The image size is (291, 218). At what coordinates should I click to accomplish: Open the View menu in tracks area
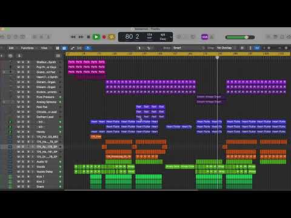coord(44,48)
